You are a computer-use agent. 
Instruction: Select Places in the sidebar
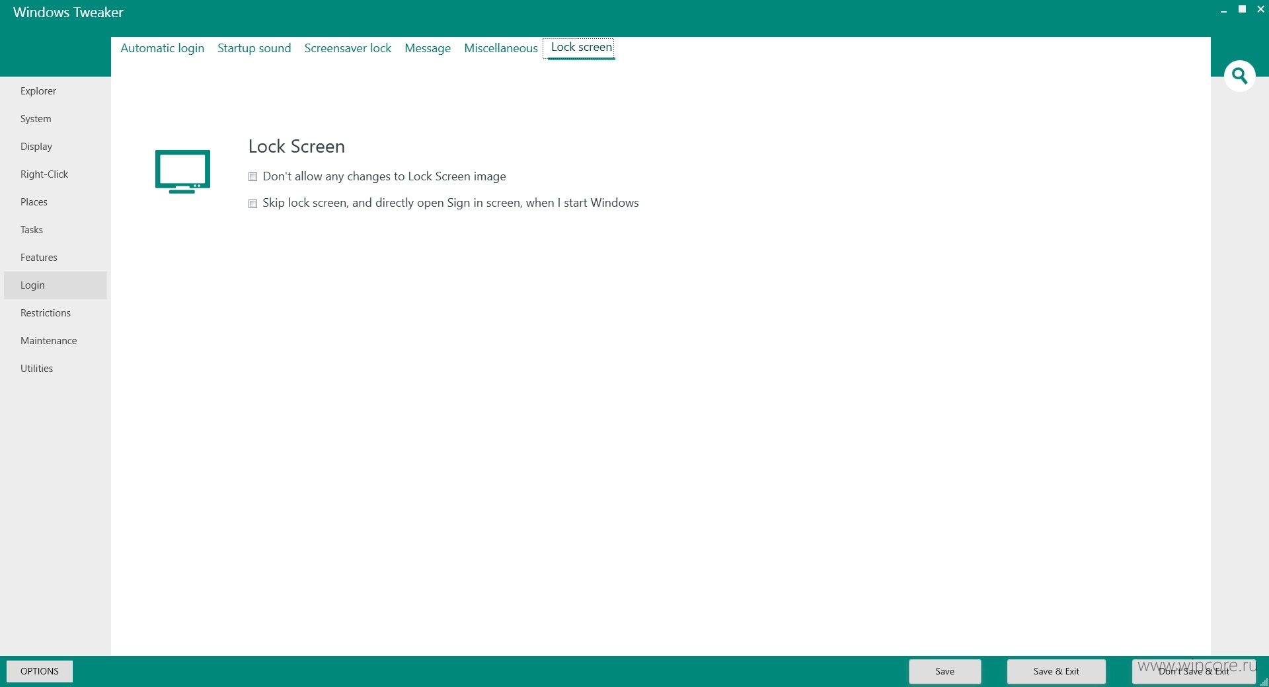point(56,202)
